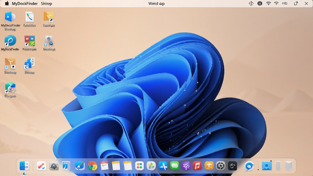Select the MyDockFinder Startup desktop icon

pos(10,21)
